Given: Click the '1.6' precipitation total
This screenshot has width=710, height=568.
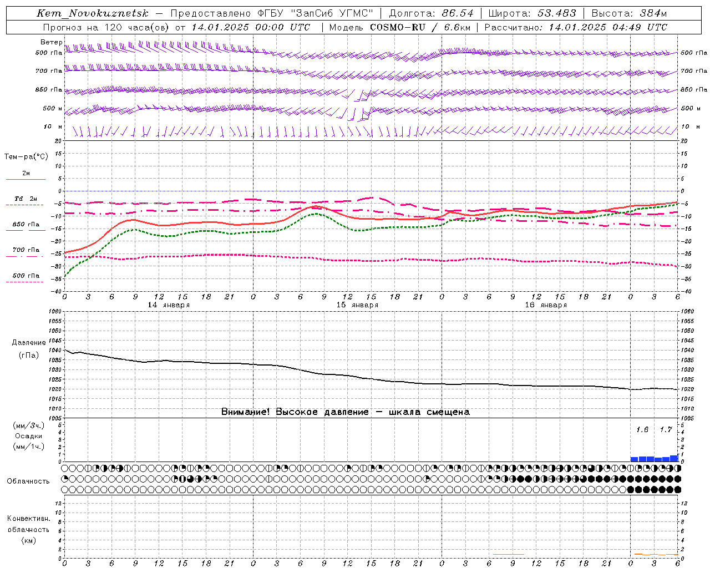Looking at the screenshot, I should tap(642, 430).
